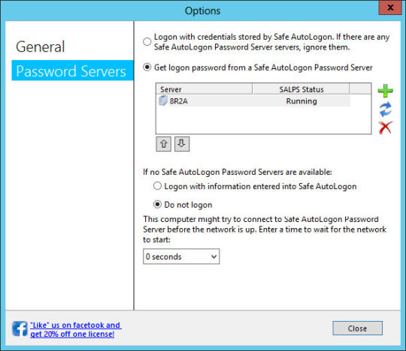The width and height of the screenshot is (406, 351).
Task: Open the General tab
Action: (x=41, y=46)
